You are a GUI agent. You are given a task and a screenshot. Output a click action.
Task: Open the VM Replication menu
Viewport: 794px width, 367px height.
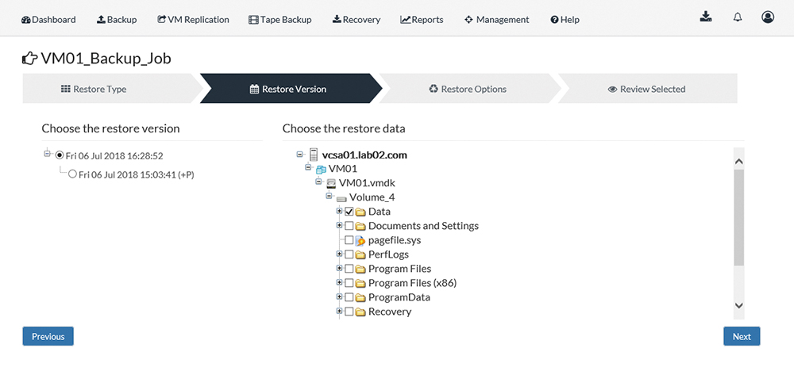pos(193,20)
